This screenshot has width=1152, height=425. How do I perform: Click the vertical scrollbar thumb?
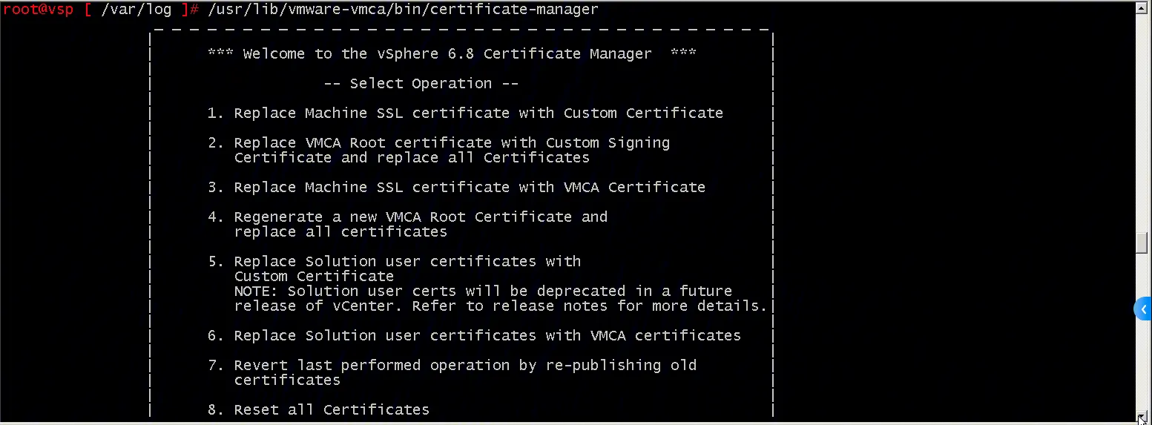click(1142, 243)
